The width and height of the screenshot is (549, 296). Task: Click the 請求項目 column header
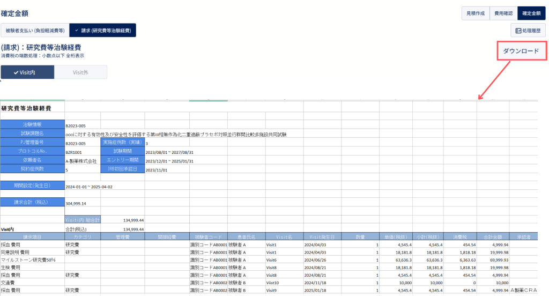[32, 237]
